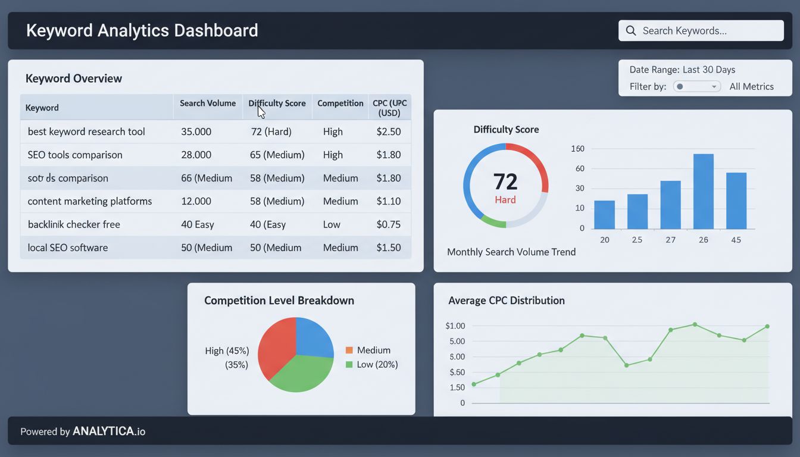Click the ANALYTICA.io logo in the footer

coord(109,431)
